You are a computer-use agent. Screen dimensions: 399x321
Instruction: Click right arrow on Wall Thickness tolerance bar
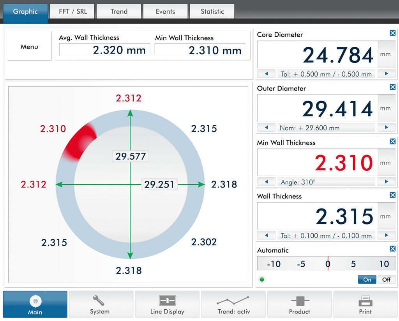coord(387,235)
